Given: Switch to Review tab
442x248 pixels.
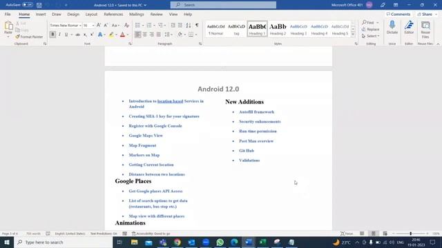Looking at the screenshot, I should click(156, 14).
